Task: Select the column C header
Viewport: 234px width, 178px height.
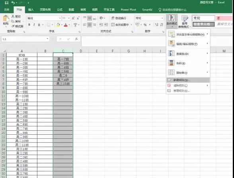Action: click(x=63, y=51)
